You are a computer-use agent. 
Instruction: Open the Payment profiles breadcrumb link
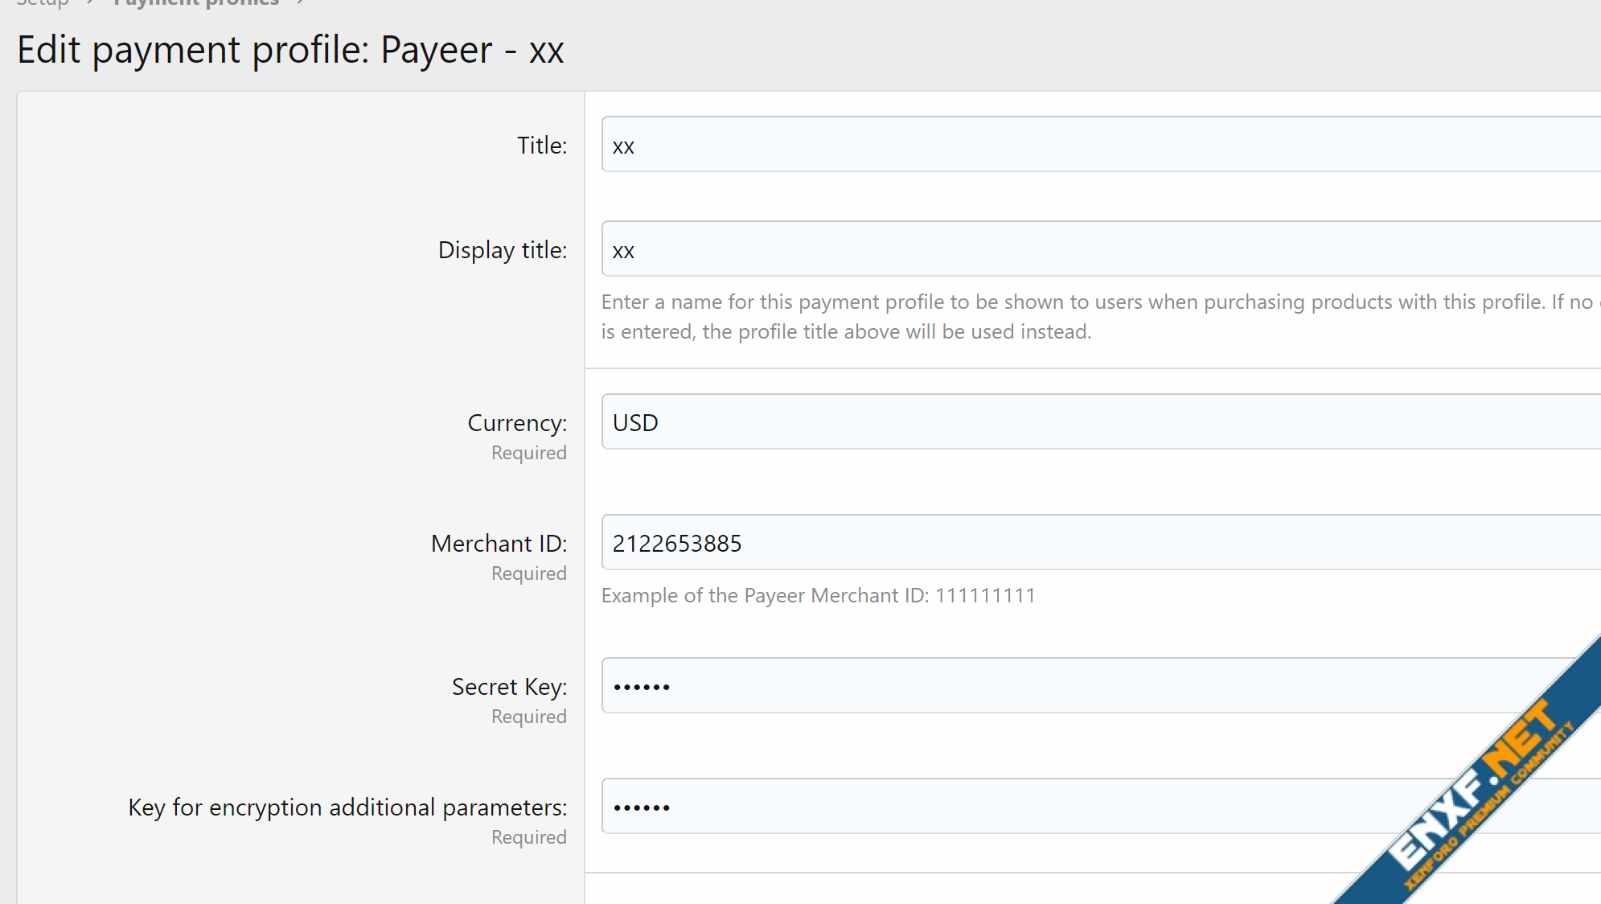[196, 3]
